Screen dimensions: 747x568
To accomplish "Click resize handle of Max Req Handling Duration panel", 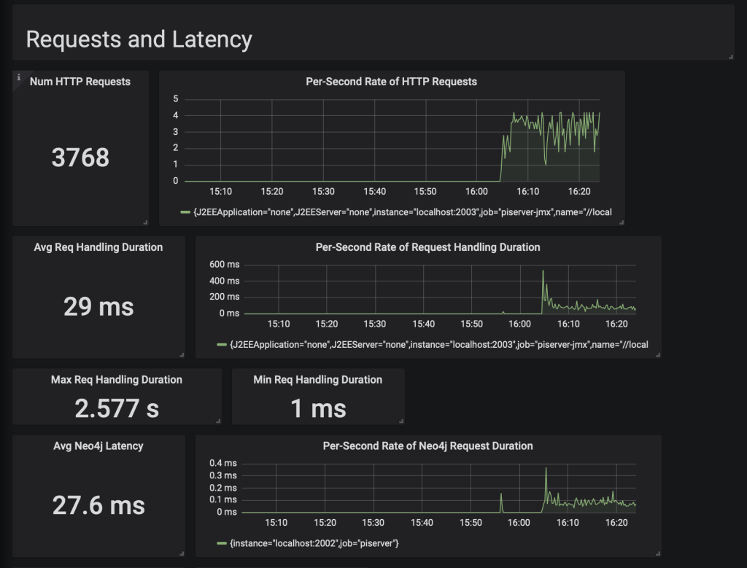I will (x=217, y=420).
